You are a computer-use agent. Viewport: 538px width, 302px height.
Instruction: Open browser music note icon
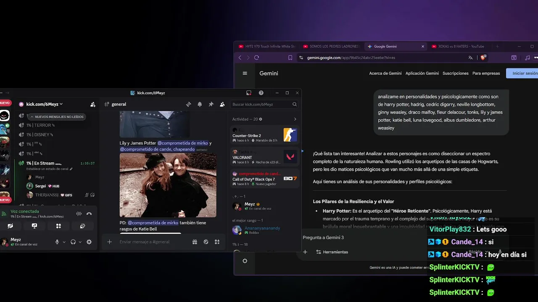[x=527, y=57]
